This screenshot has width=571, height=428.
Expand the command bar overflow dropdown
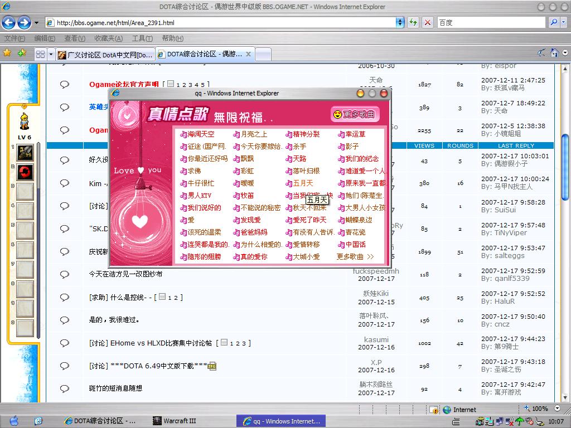(565, 53)
